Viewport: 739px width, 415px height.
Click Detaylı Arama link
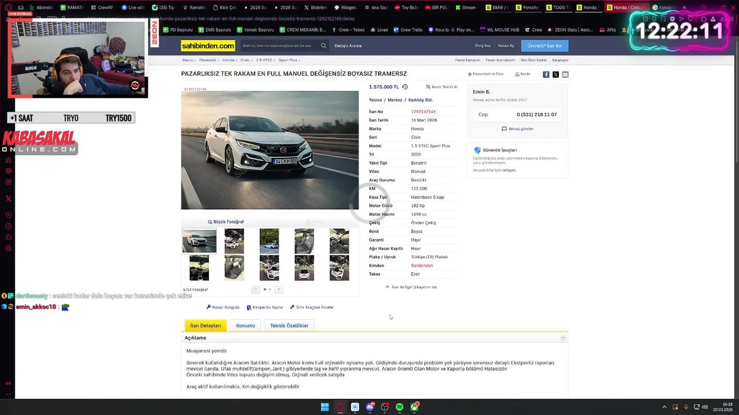click(x=348, y=46)
